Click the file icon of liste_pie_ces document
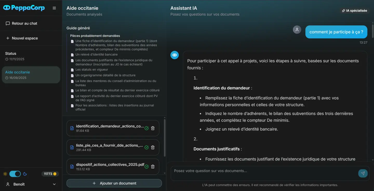The height and width of the screenshot is (191, 374). point(72,147)
